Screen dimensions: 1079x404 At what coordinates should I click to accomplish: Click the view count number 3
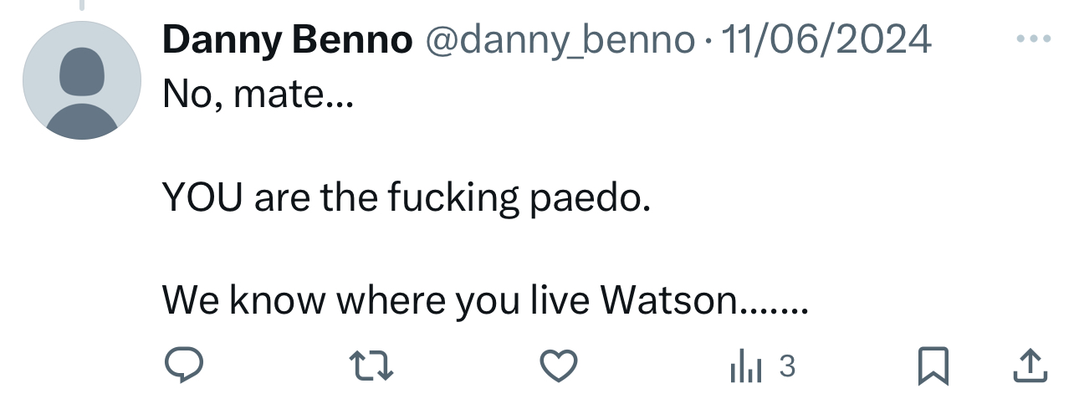[786, 366]
